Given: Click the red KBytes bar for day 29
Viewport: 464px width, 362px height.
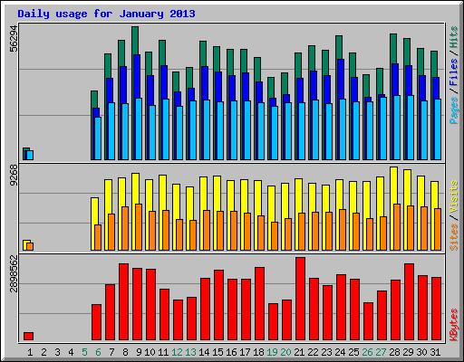Looking at the screenshot, I should tap(409, 302).
